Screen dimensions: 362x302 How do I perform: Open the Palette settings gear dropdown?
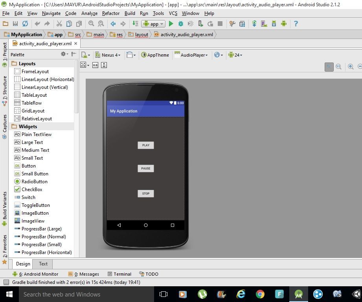click(64, 54)
